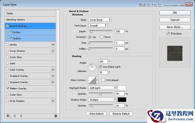Open the Technique dropdown showing Smooth
195x123 pixels.
[x=98, y=26]
